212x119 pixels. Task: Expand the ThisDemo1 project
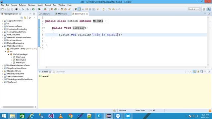tap(2, 82)
